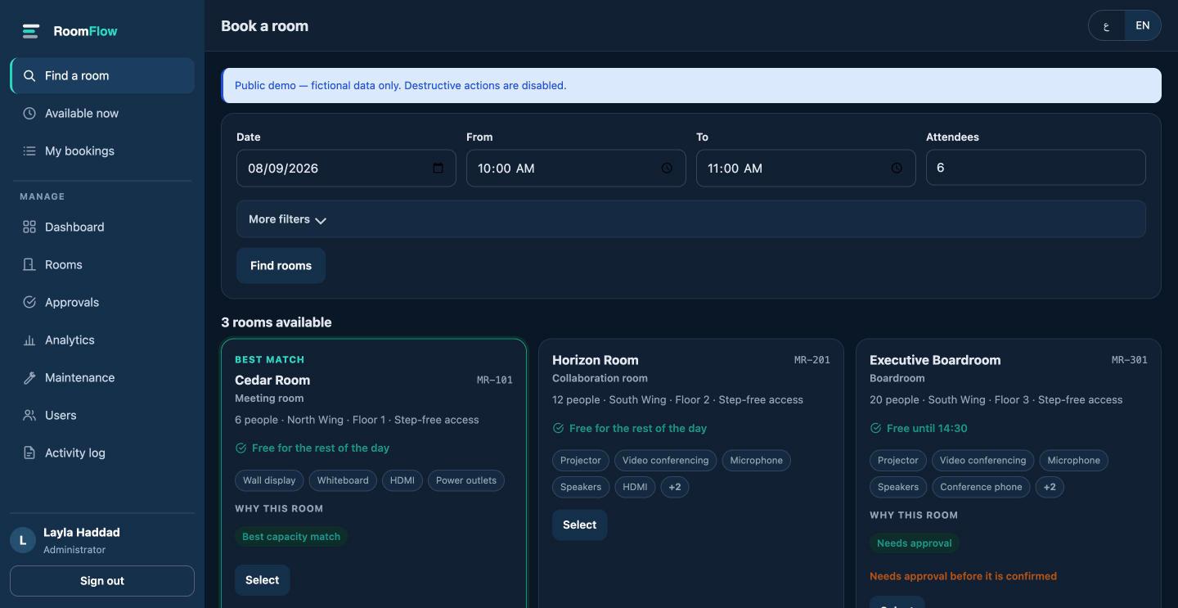This screenshot has height=608, width=1178.
Task: Switch language to Arabic
Action: (x=1107, y=26)
